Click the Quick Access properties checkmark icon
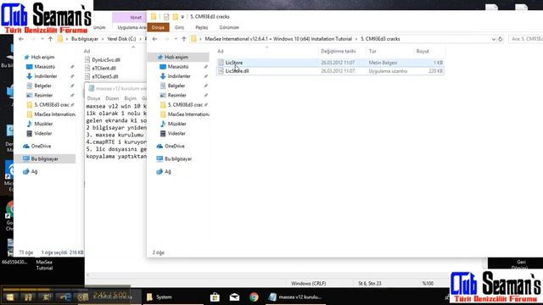 tap(166, 17)
